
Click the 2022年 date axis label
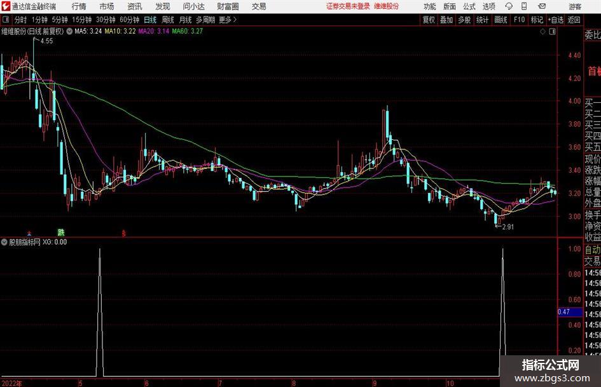pyautogui.click(x=11, y=383)
